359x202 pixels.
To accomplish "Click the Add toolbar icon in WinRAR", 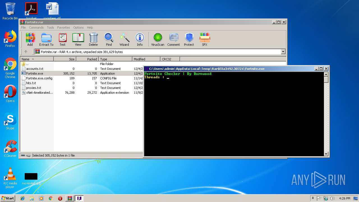I will point(30,40).
